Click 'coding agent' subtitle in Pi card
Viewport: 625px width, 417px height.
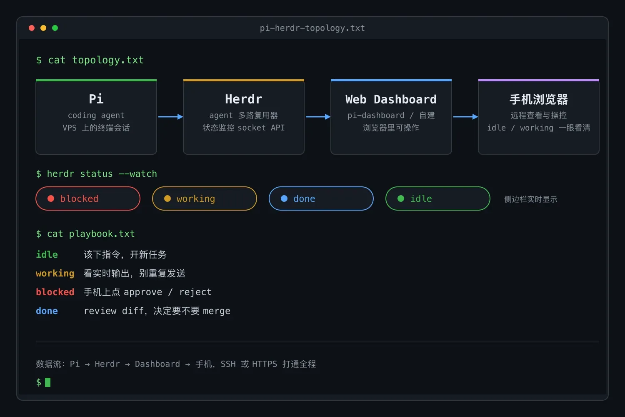(96, 115)
